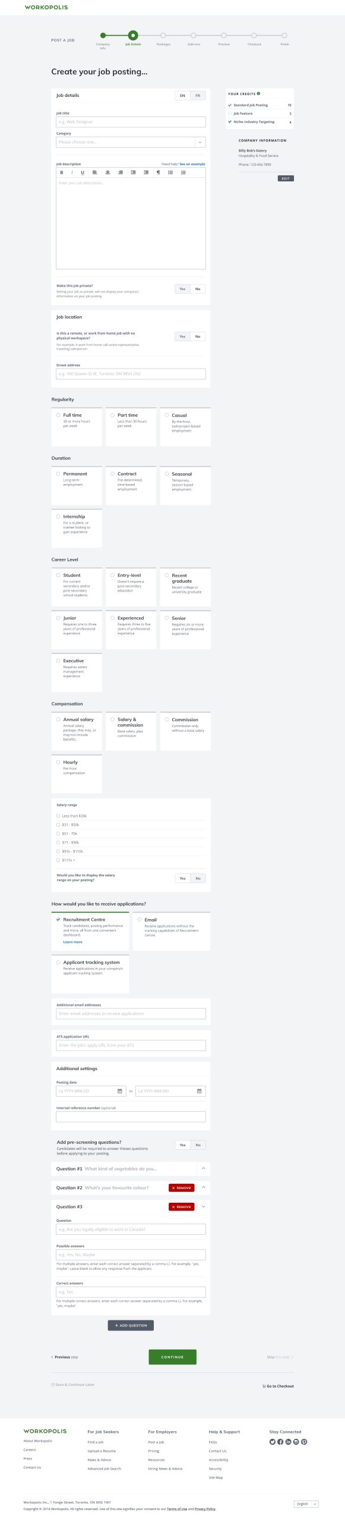Insert bulleted list in job description
The width and height of the screenshot is (345, 1522).
(x=170, y=172)
